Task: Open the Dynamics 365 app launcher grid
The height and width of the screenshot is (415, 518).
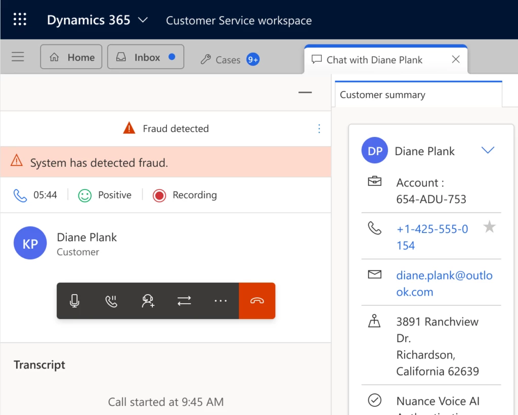Action: 19,19
